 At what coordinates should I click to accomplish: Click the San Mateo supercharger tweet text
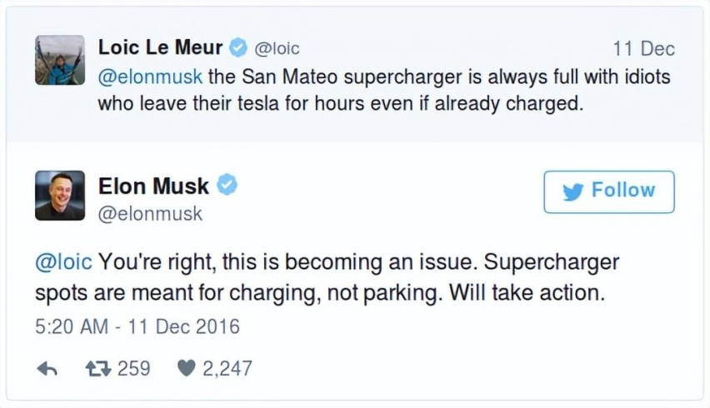click(x=384, y=90)
